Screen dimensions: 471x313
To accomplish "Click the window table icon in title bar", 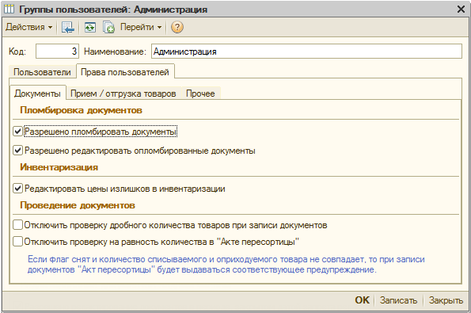I will [x=9, y=9].
